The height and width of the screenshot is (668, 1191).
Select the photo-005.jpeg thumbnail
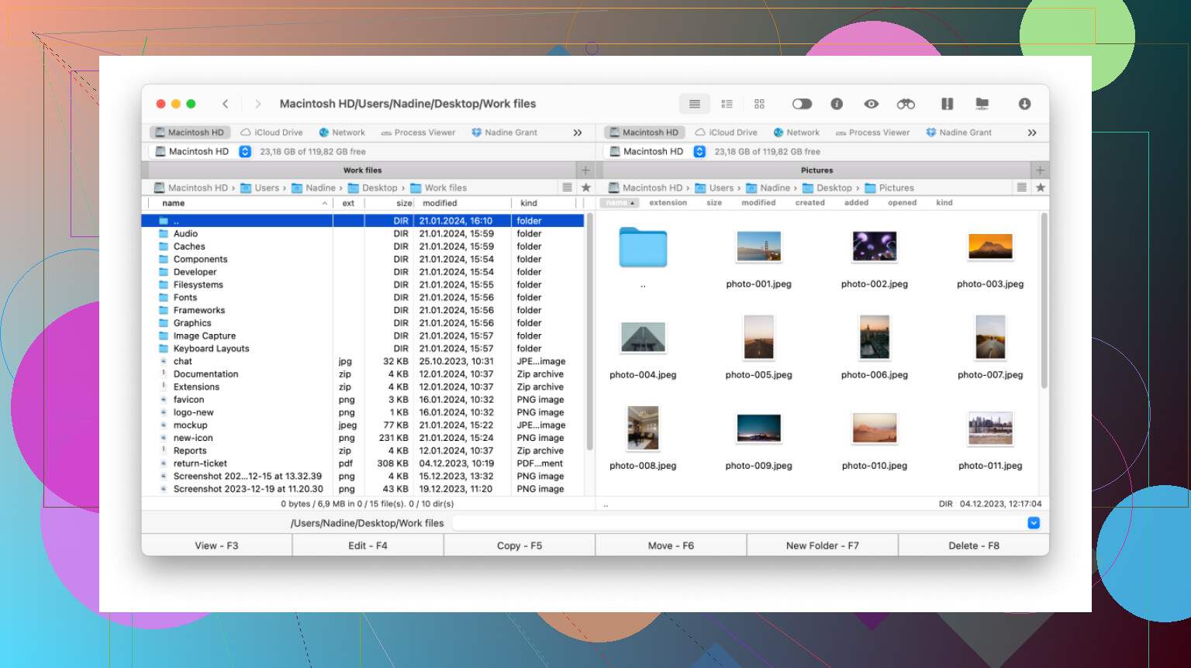[758, 338]
